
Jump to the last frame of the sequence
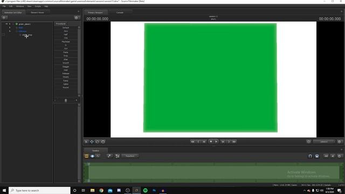click(x=234, y=142)
